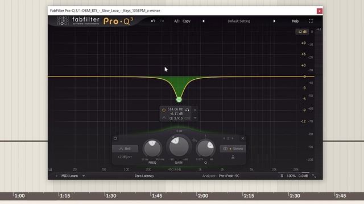
Task: Go to the next preset
Action: [274, 21]
